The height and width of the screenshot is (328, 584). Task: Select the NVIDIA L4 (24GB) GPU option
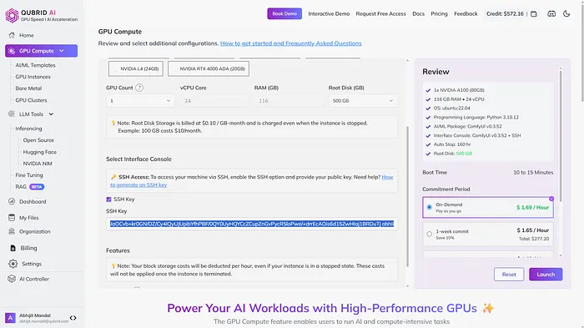coord(136,68)
